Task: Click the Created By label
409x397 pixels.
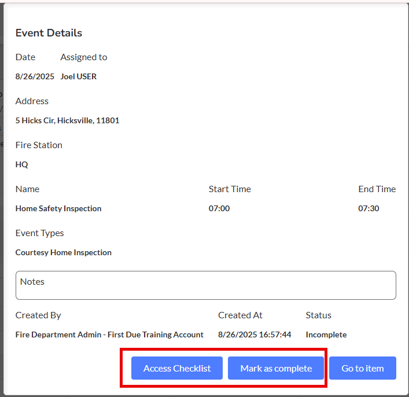Action: point(38,315)
